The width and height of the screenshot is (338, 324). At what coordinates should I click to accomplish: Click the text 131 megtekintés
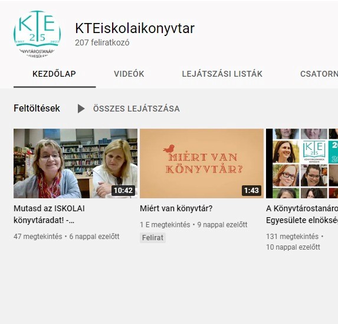pyautogui.click(x=292, y=237)
